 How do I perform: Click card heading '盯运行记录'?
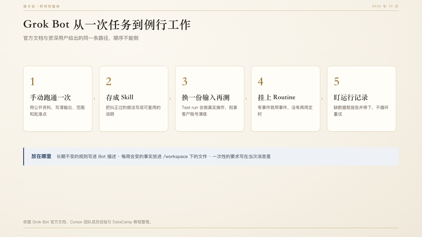[x=351, y=97]
